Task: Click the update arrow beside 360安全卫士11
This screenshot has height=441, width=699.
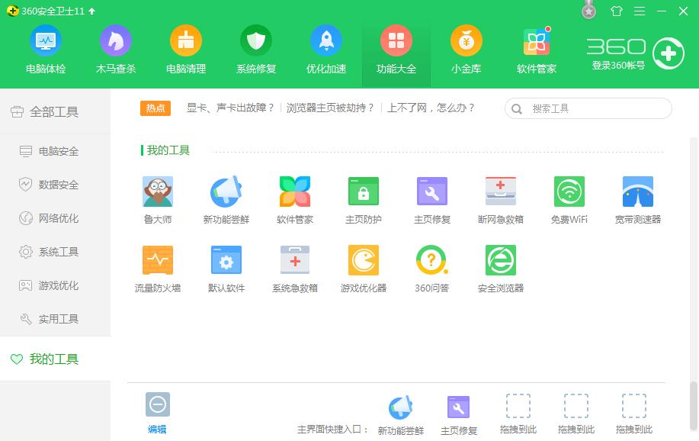Action: (x=91, y=11)
